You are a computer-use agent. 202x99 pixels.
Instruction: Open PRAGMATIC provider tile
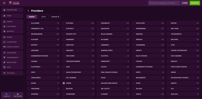[113, 23]
